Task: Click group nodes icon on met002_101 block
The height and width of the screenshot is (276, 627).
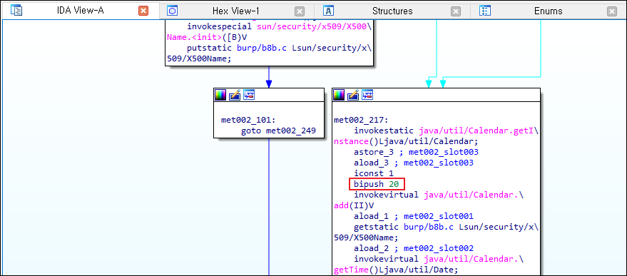Action: [249, 95]
